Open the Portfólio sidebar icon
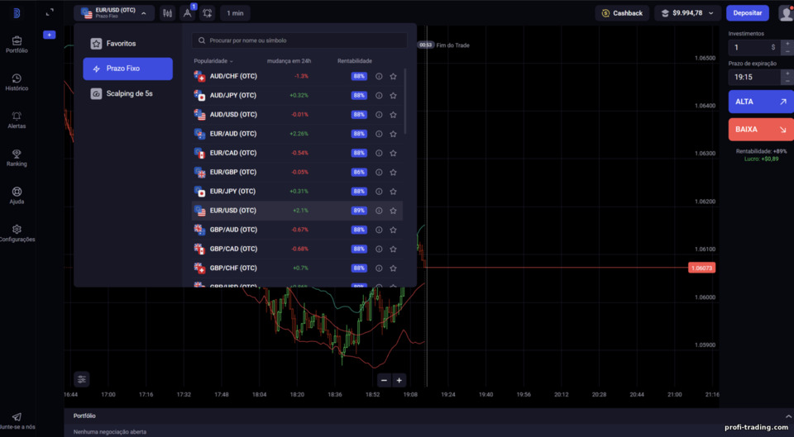The image size is (794, 437). (17, 41)
